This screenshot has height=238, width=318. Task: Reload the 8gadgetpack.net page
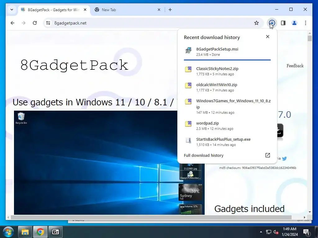coord(35,23)
